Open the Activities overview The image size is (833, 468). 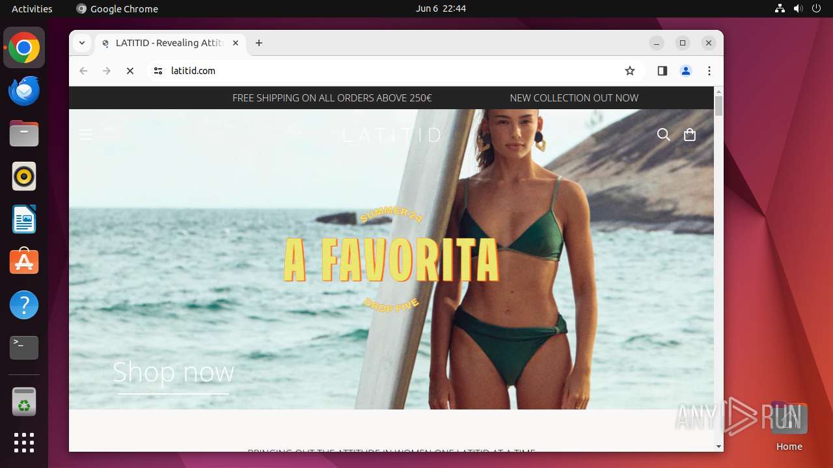pyautogui.click(x=32, y=8)
